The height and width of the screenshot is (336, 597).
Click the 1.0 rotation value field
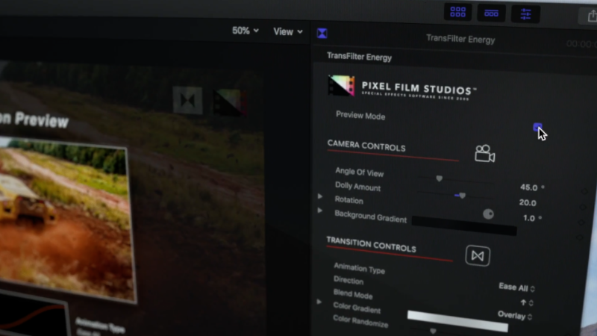coord(529,218)
